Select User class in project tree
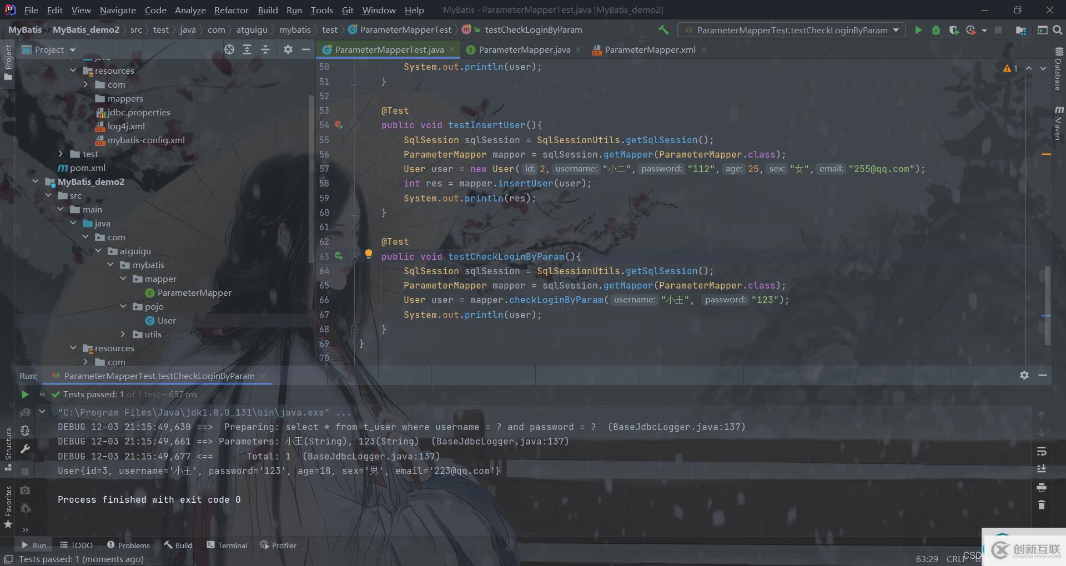This screenshot has height=566, width=1066. tap(167, 320)
